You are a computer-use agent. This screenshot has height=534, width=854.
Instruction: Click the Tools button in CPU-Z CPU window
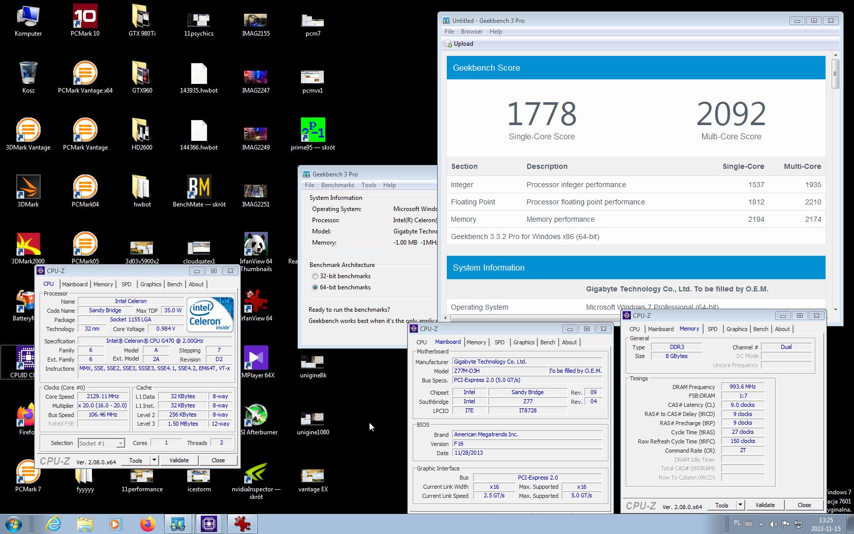(x=136, y=460)
